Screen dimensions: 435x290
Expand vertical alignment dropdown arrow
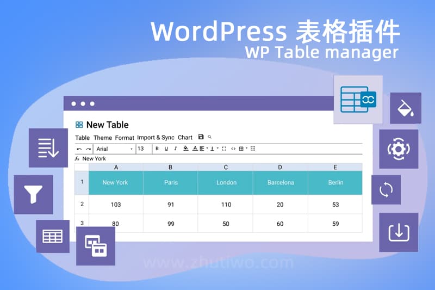217,149
